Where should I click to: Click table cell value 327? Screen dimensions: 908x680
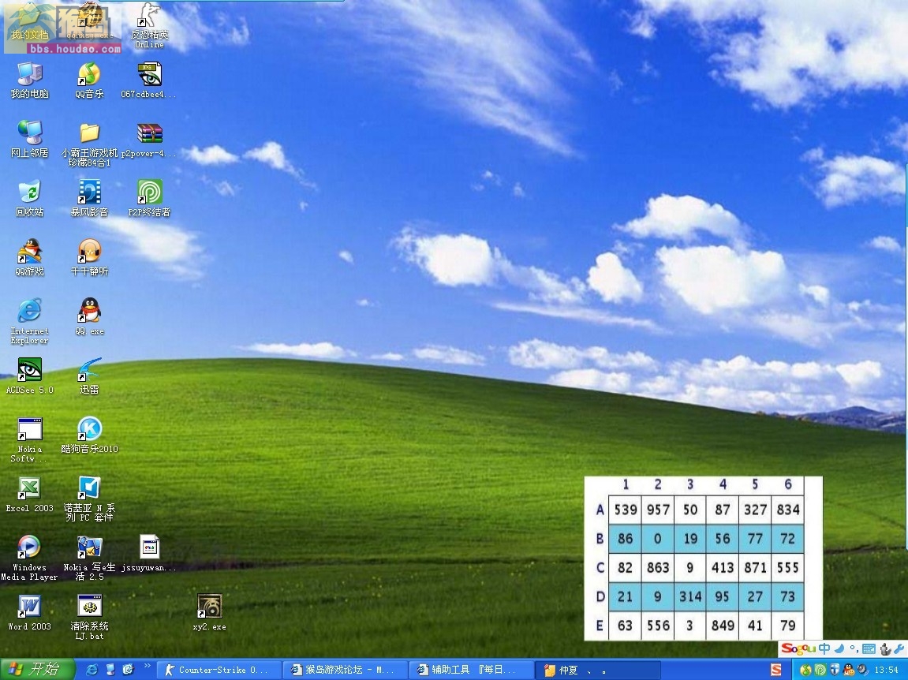(x=755, y=510)
